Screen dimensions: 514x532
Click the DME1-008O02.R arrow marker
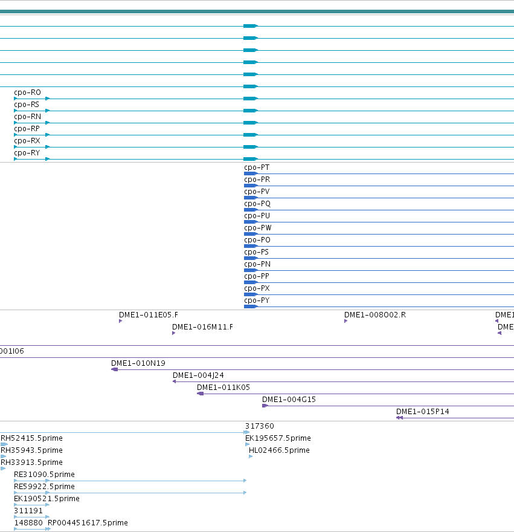[345, 321]
